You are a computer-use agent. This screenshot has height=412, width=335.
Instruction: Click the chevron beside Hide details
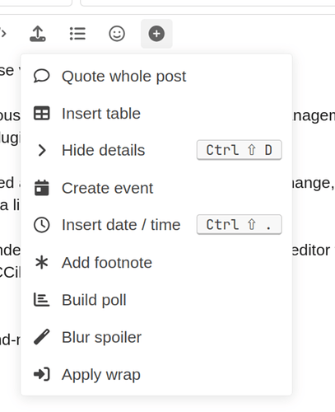(42, 150)
